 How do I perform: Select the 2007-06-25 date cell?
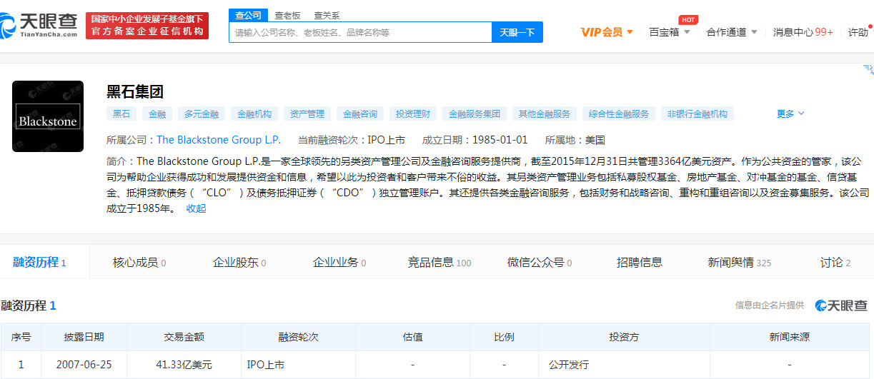(84, 365)
